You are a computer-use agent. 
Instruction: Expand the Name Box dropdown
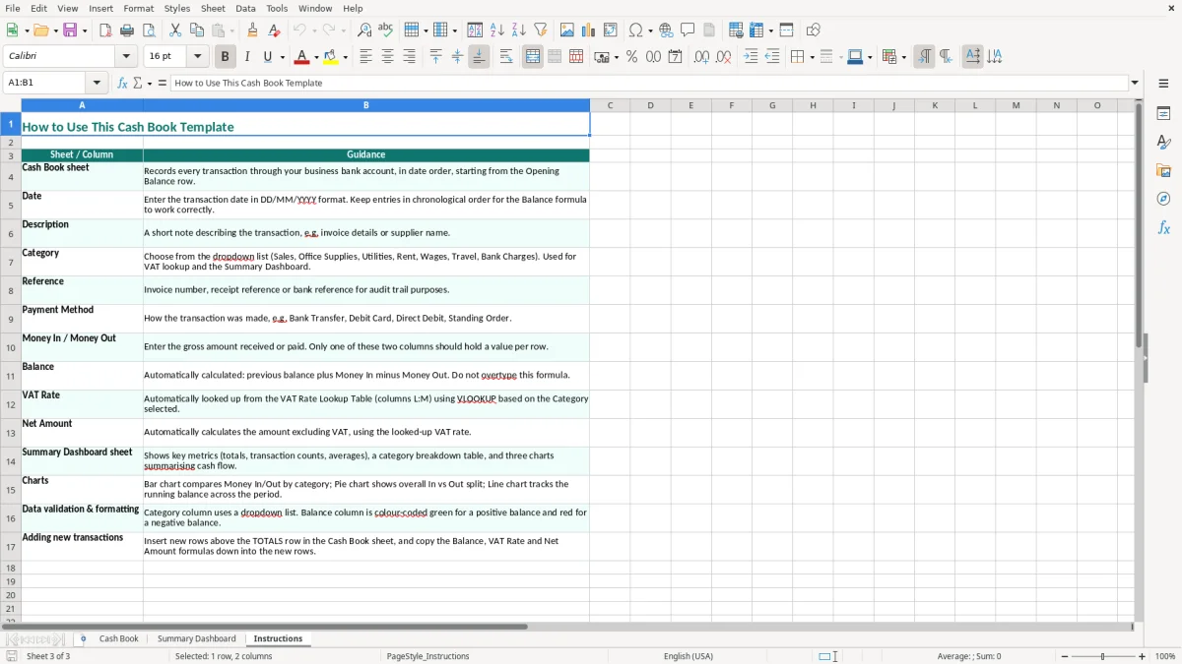click(x=97, y=84)
